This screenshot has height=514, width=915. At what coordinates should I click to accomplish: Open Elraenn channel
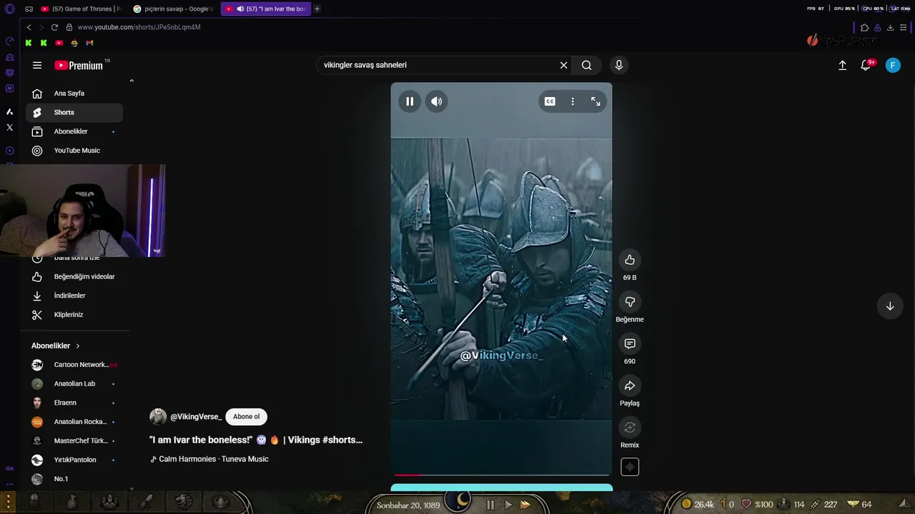pos(74,403)
